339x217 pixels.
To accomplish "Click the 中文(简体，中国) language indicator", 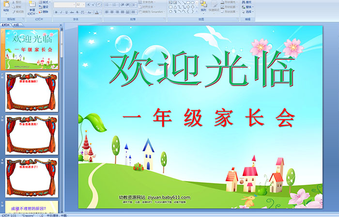I will pos(57,216).
